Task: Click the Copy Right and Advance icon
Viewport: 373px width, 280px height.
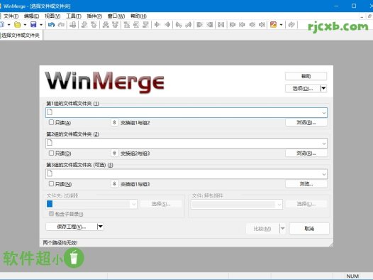Action: tap(179, 25)
